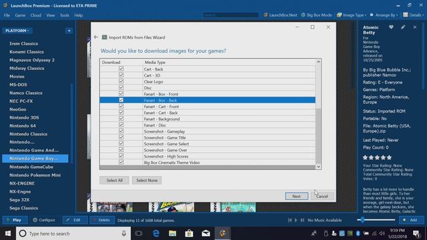Viewport: 427px width, 240px height.
Task: Click the Add button in the bottom bar
Action: click(x=412, y=220)
